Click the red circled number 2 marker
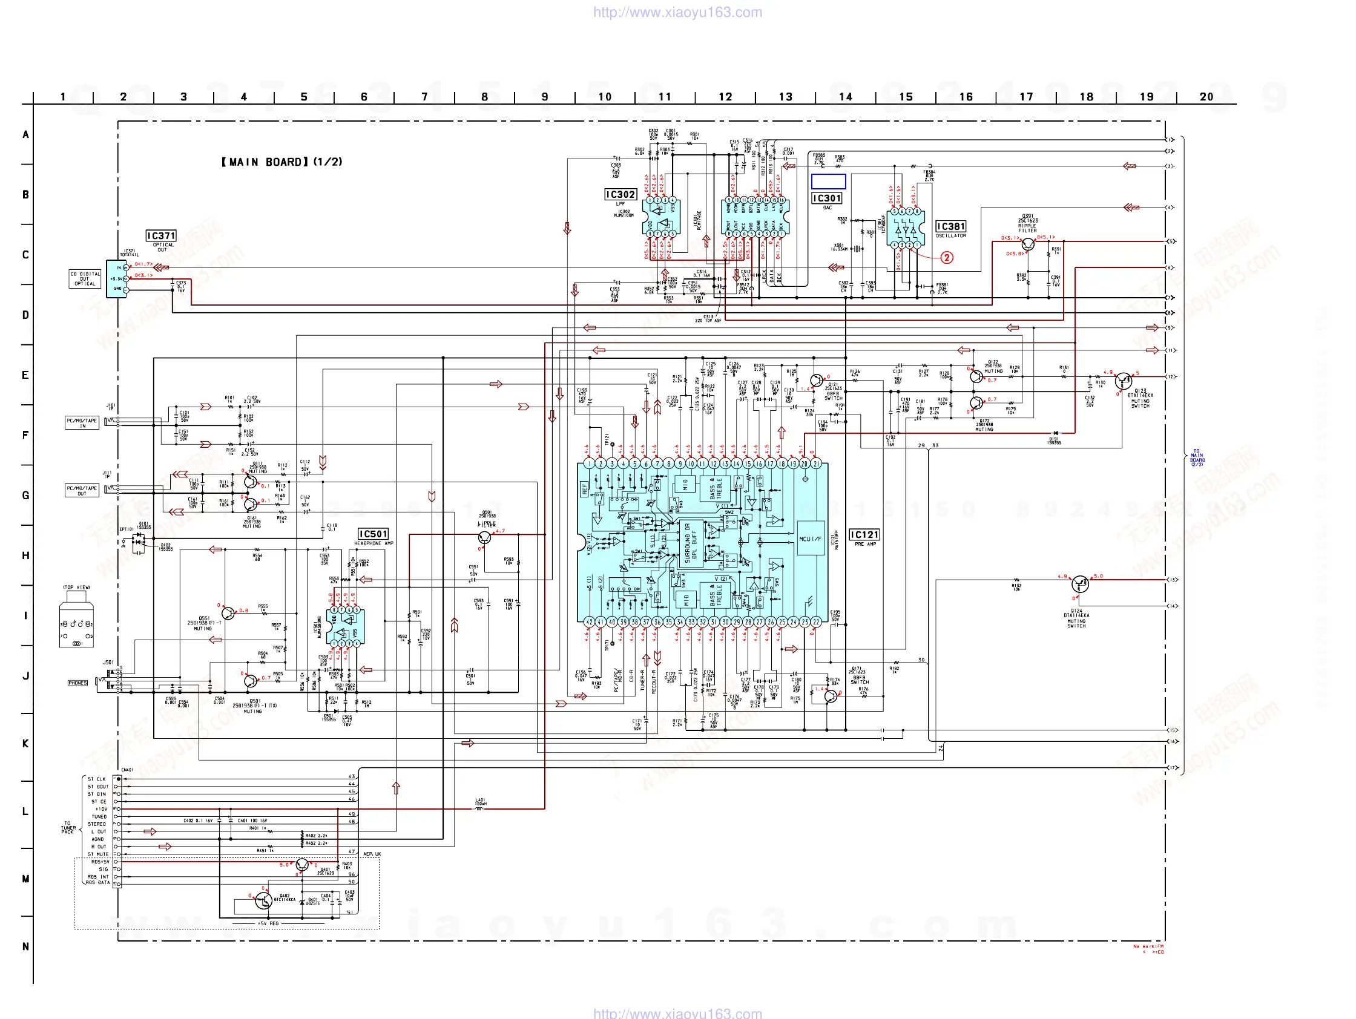Image resolution: width=1356 pixels, height=1019 pixels. pyautogui.click(x=947, y=257)
